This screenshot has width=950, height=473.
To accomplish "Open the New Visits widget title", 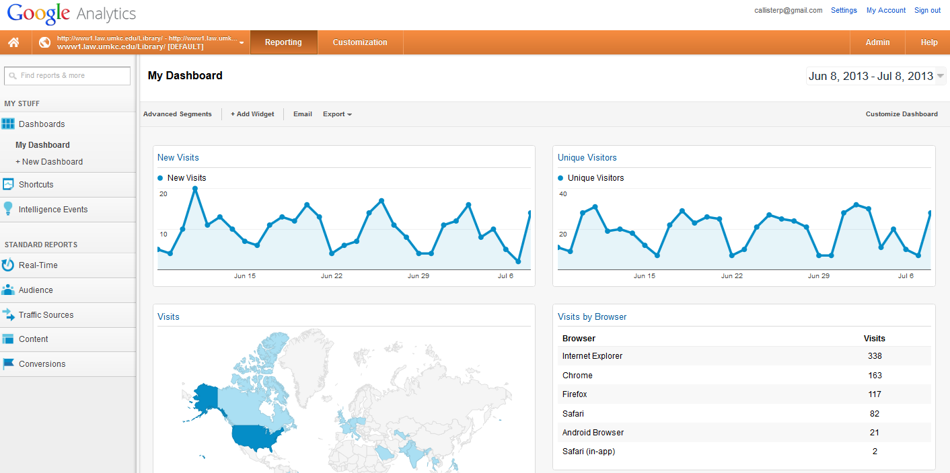I will 178,158.
